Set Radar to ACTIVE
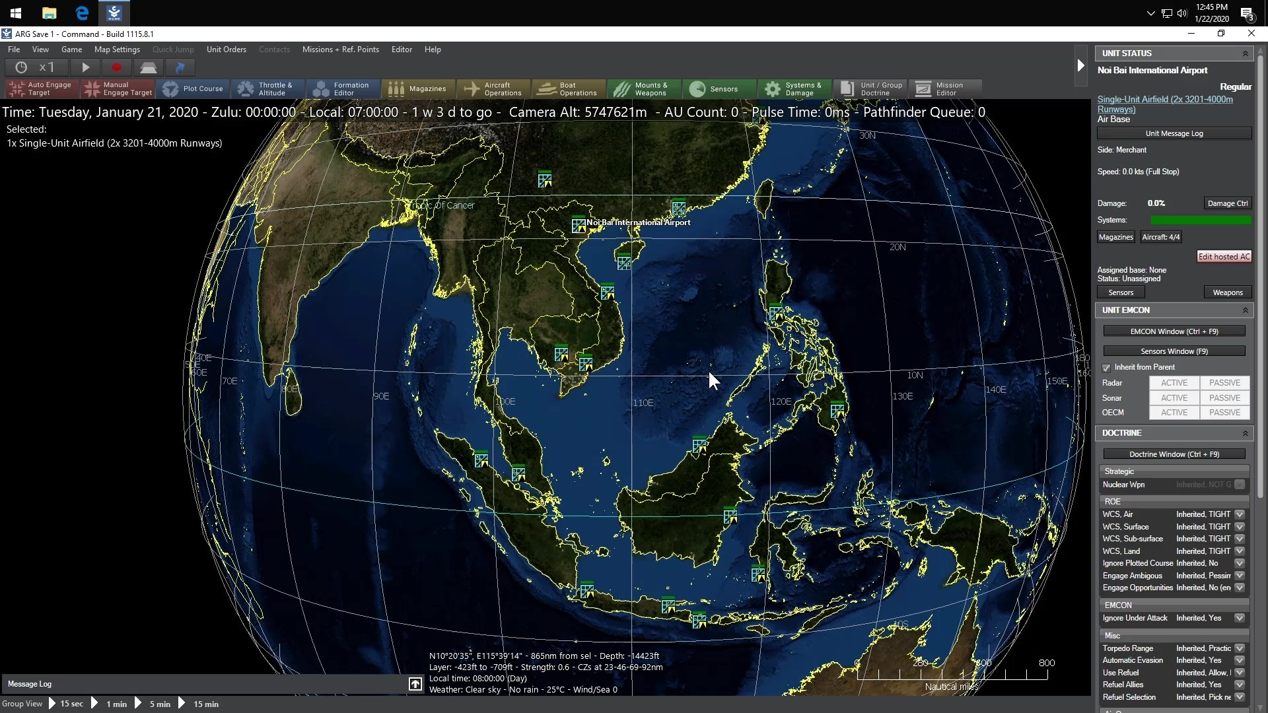This screenshot has height=713, width=1268. click(x=1174, y=383)
